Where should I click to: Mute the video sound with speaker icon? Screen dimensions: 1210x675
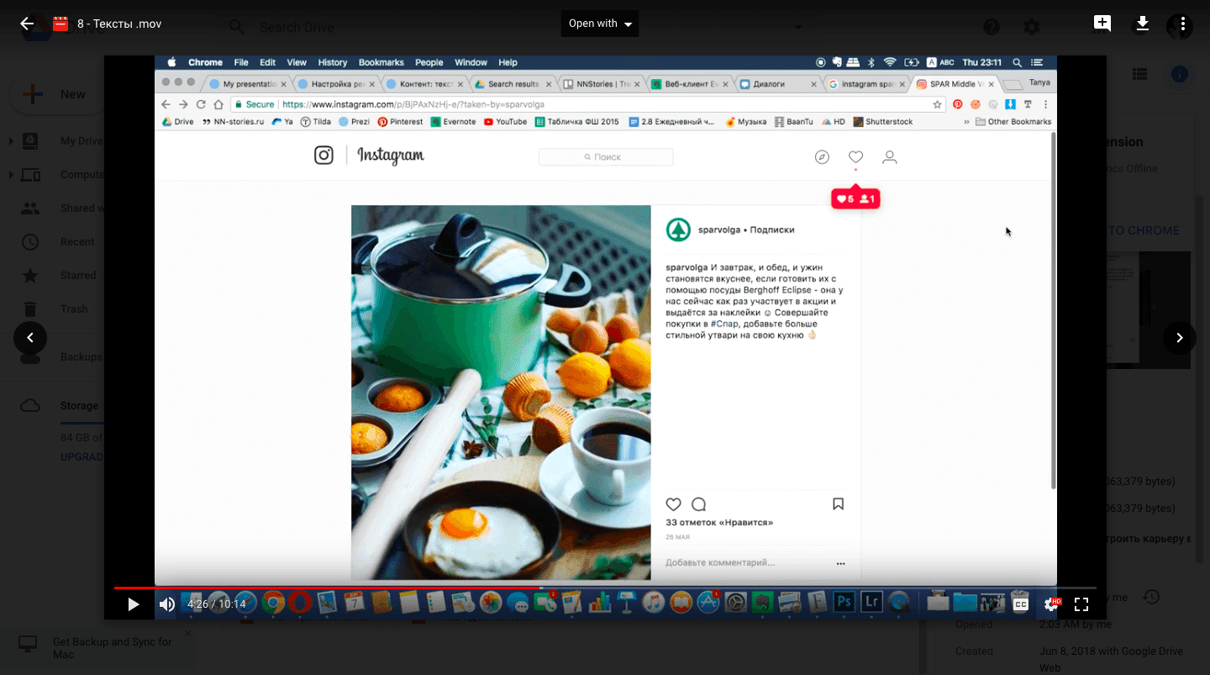(x=167, y=604)
